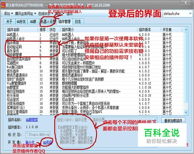Select the 插件管理 tab

pyautogui.click(x=64, y=22)
